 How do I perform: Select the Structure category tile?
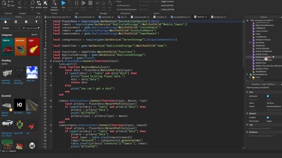[21, 47]
